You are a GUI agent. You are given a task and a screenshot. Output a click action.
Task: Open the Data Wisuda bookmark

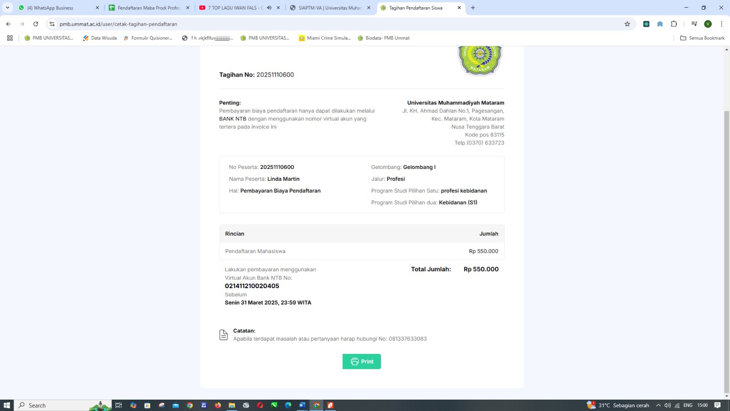99,38
